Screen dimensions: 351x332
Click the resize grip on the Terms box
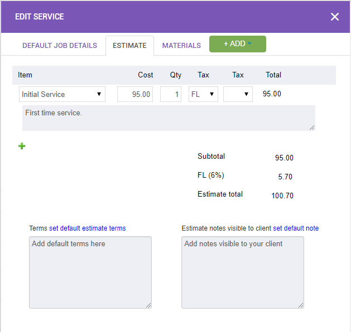tap(148, 305)
